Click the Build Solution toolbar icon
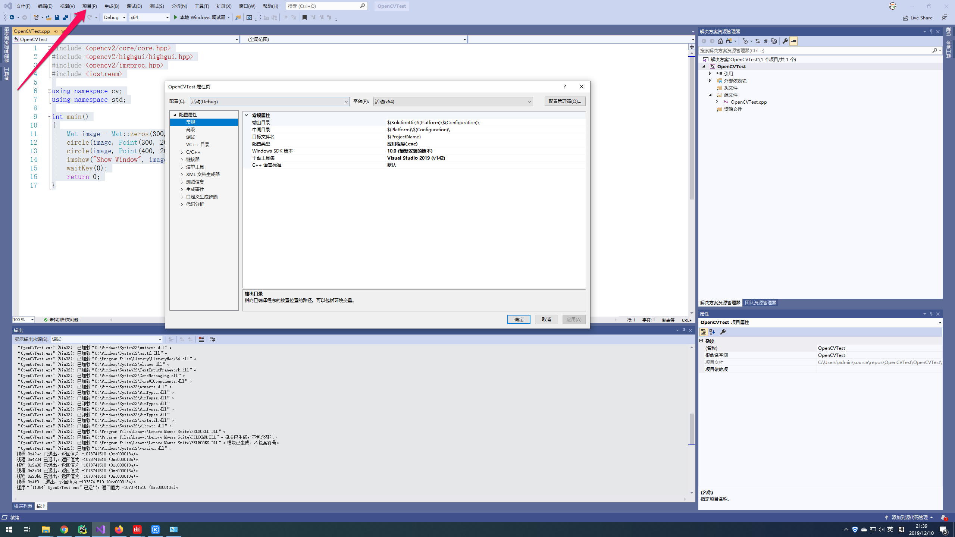Image resolution: width=955 pixels, height=537 pixels. click(x=112, y=6)
